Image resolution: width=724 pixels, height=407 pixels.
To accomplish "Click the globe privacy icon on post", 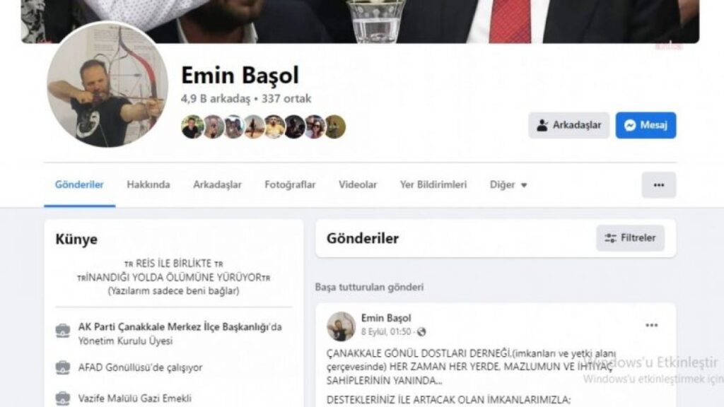I will 421,332.
